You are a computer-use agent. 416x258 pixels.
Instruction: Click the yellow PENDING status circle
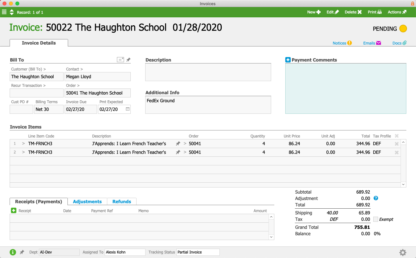point(403,29)
